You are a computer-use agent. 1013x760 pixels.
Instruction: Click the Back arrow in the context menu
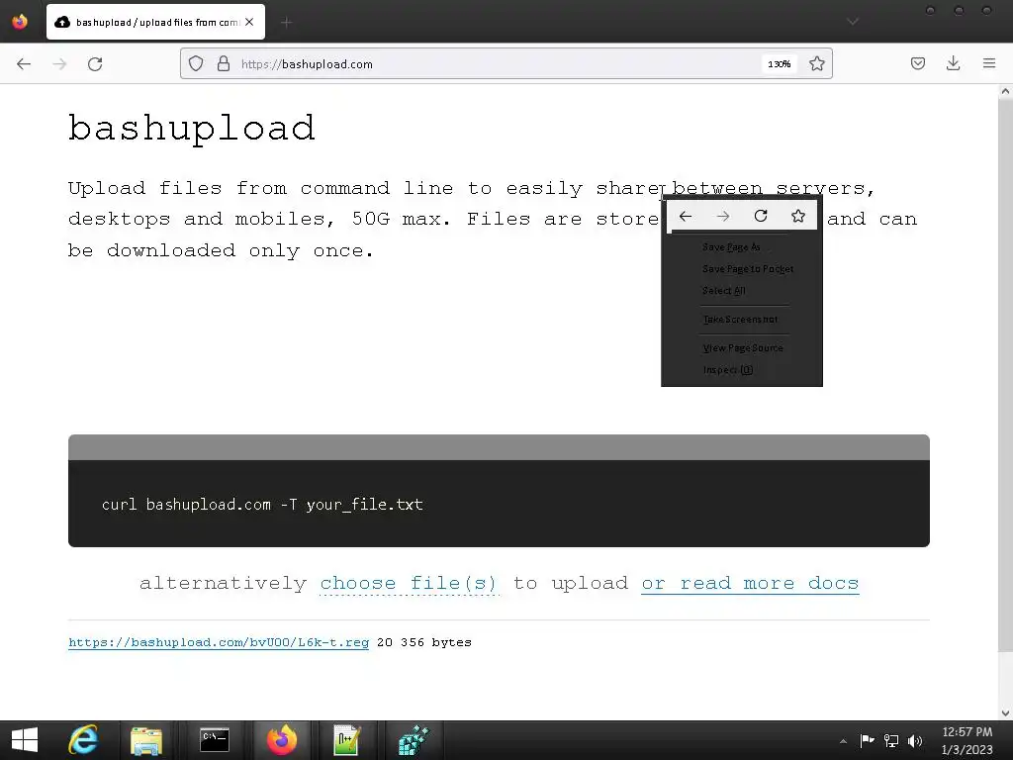pyautogui.click(x=686, y=216)
